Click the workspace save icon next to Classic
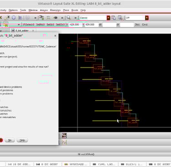 114,18
